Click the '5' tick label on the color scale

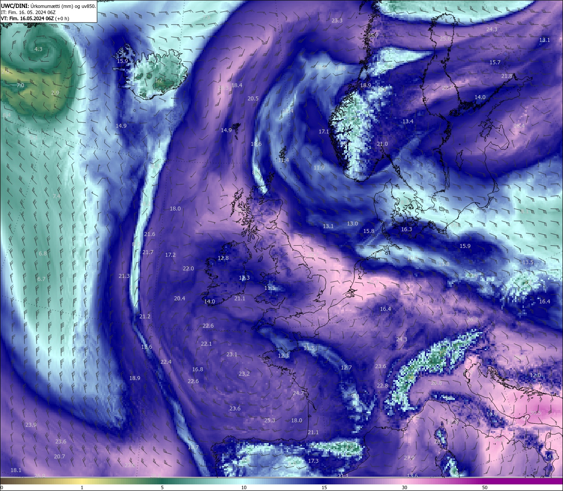162,487
